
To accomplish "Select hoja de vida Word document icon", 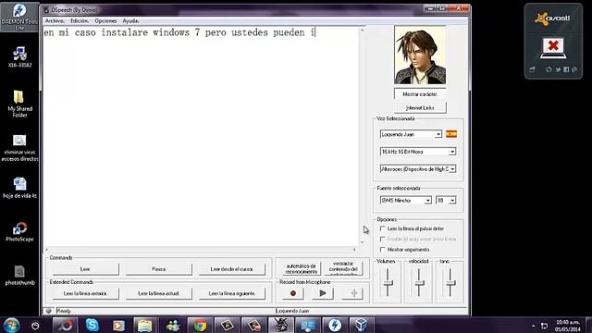I will (x=19, y=188).
